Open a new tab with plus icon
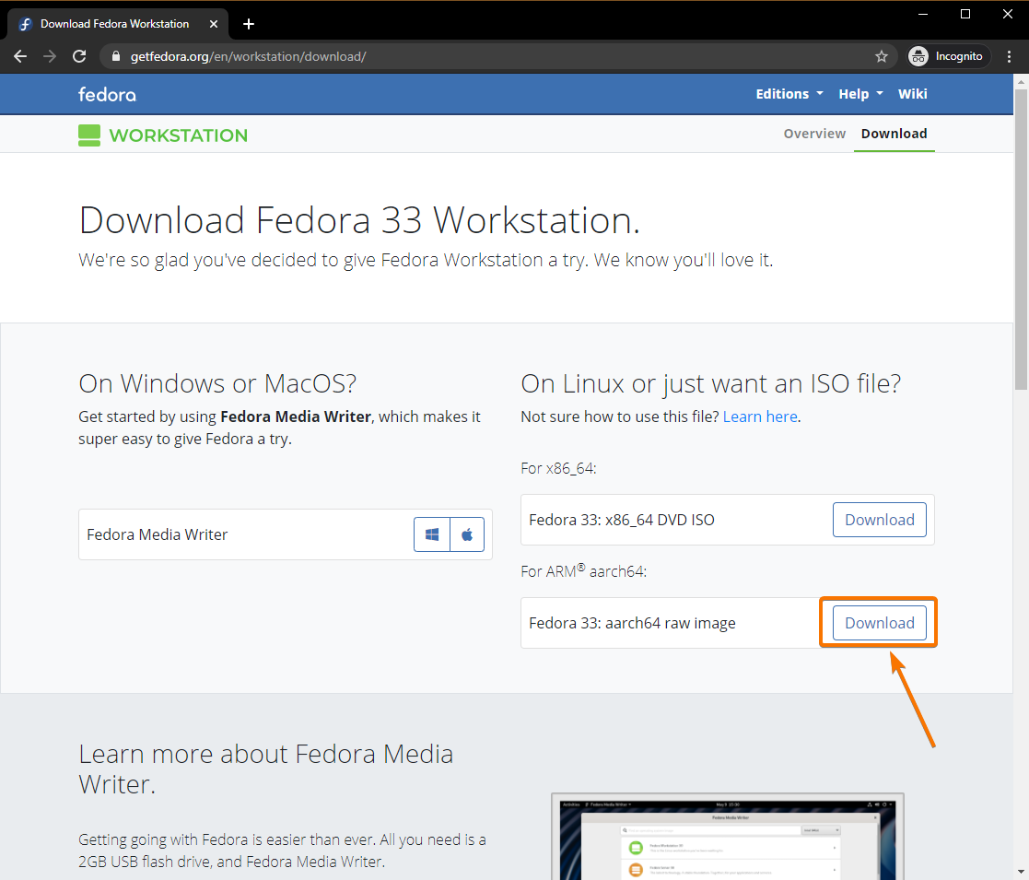Image resolution: width=1029 pixels, height=880 pixels. tap(248, 24)
